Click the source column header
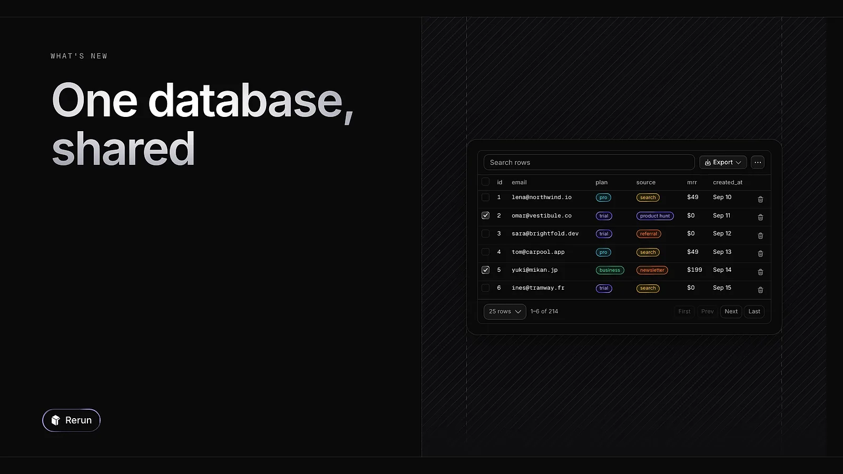The height and width of the screenshot is (474, 843). pyautogui.click(x=646, y=182)
